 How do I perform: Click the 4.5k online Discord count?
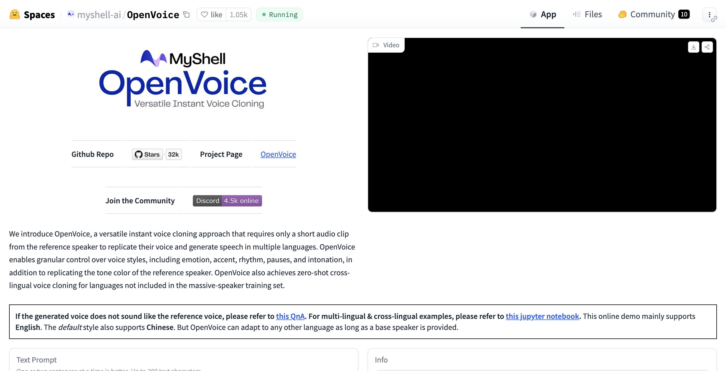click(x=242, y=201)
